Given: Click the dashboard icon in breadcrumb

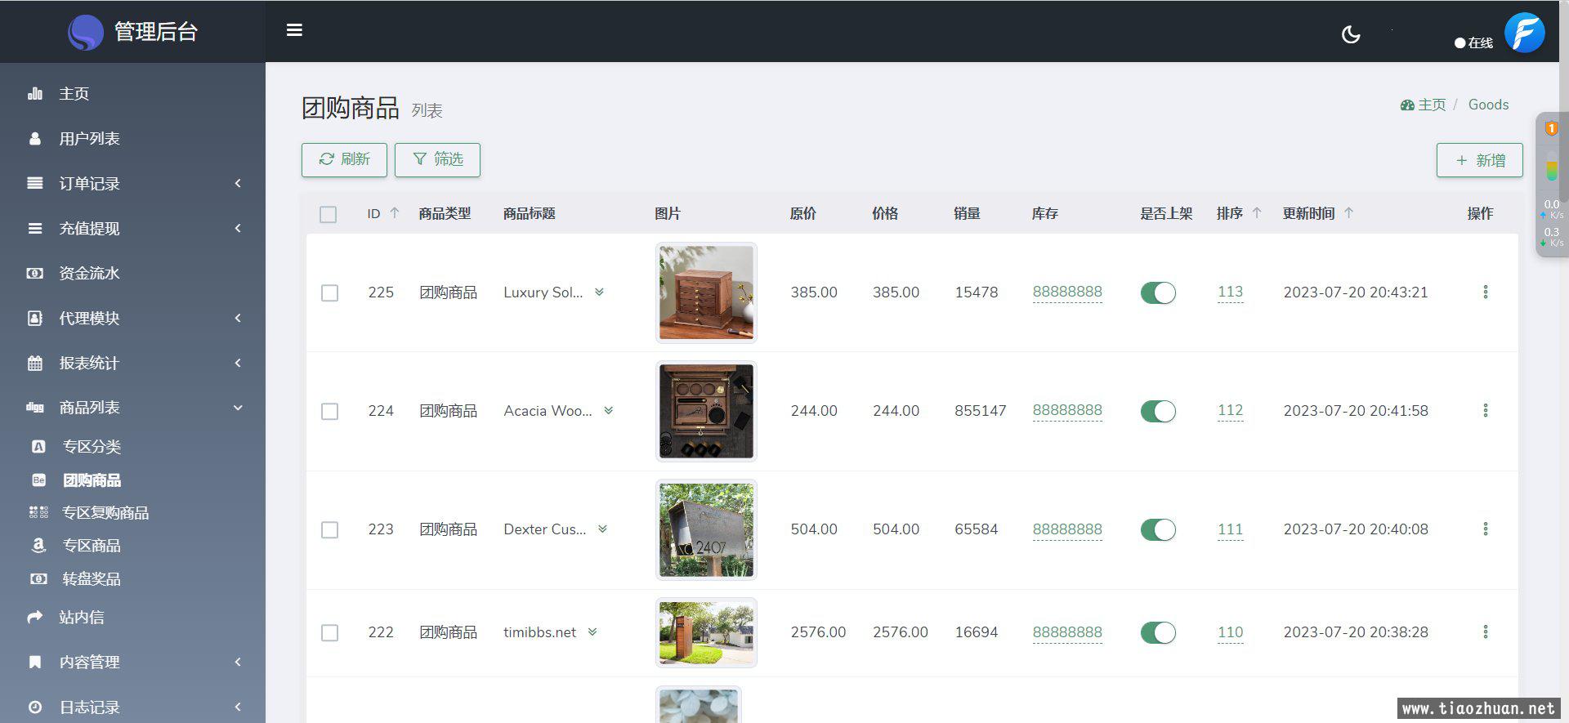Looking at the screenshot, I should pyautogui.click(x=1406, y=105).
